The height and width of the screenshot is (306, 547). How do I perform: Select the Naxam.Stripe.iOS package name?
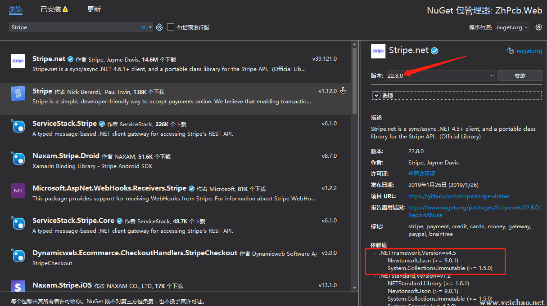point(62,285)
